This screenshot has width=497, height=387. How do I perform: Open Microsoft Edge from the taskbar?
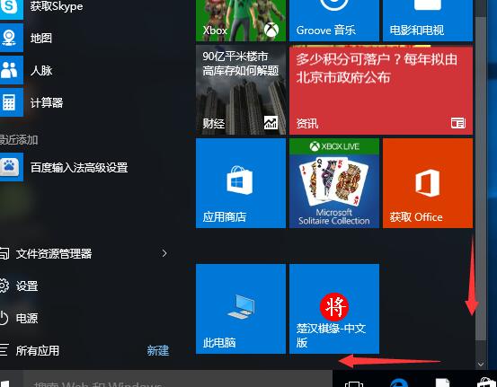point(399,382)
